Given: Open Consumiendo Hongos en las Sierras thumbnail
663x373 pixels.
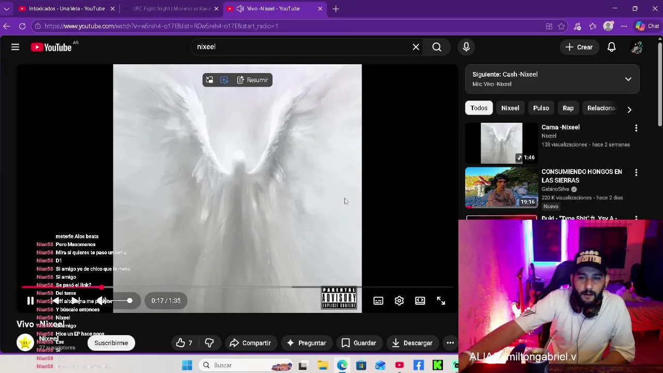Looking at the screenshot, I should pos(501,187).
